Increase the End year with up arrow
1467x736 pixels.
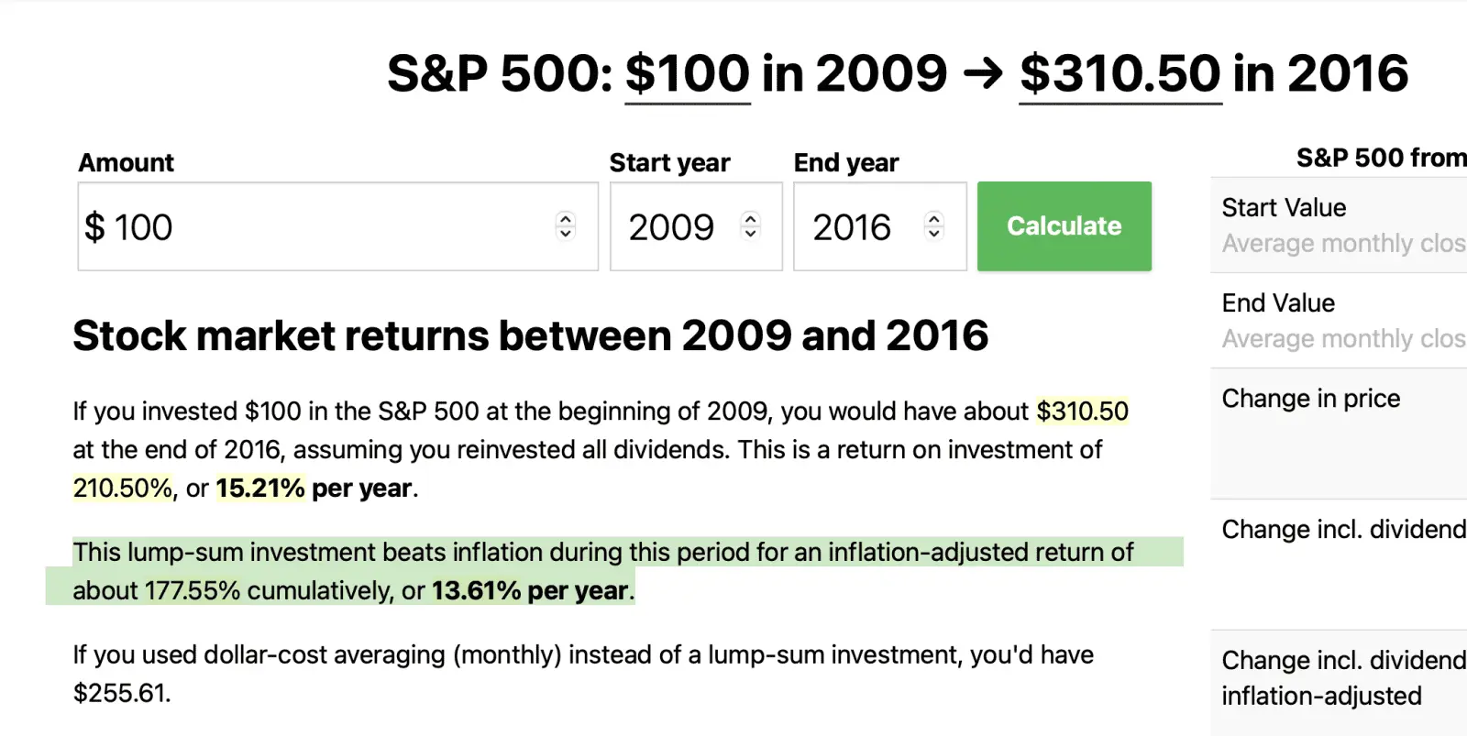tap(934, 218)
